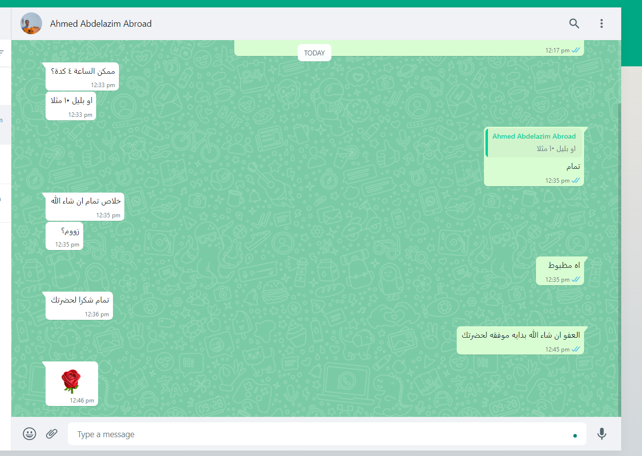This screenshot has width=642, height=456.
Task: Open Ahmed Abdelazim Abroad profile picture
Action: [31, 23]
